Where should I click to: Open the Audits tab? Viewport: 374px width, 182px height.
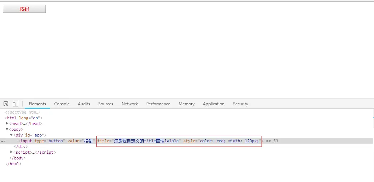coord(84,104)
